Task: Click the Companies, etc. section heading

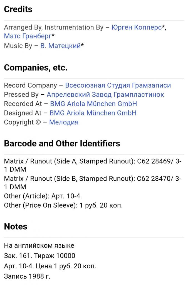Action: pyautogui.click(x=36, y=68)
